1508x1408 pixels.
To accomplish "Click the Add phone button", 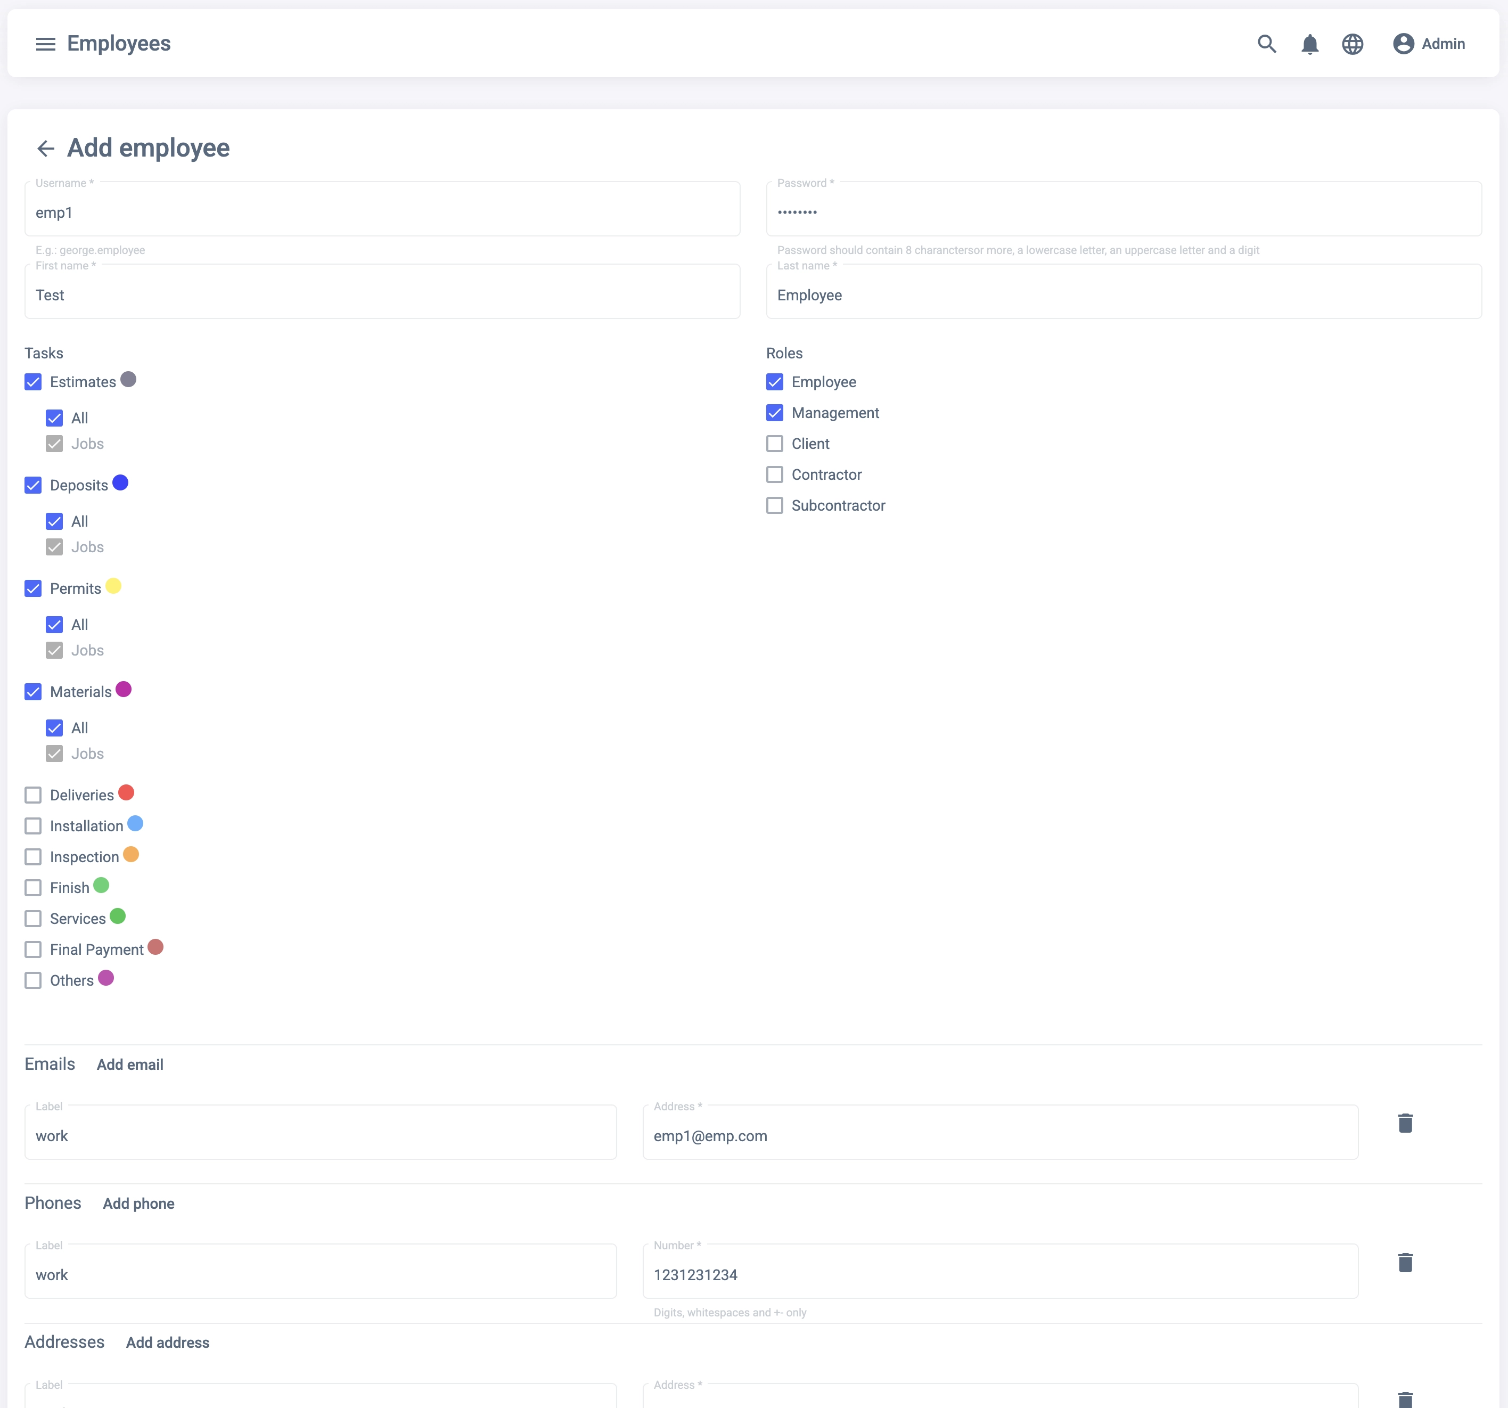I will coord(138,1203).
